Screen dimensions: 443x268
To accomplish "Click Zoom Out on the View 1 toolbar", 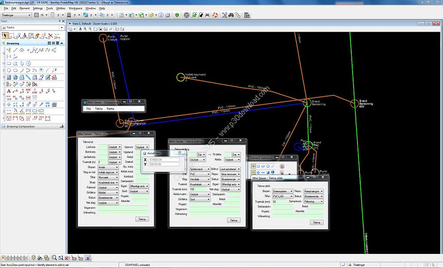I will click(90, 29).
